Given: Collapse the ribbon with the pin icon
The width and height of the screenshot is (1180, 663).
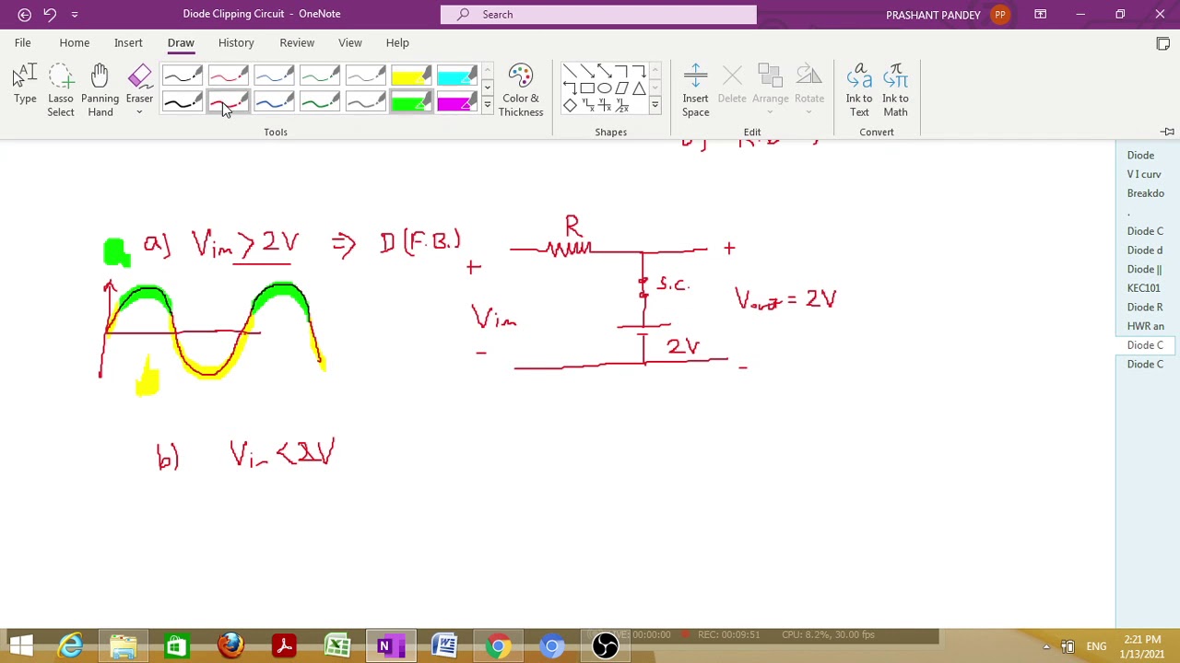Looking at the screenshot, I should pyautogui.click(x=1167, y=132).
